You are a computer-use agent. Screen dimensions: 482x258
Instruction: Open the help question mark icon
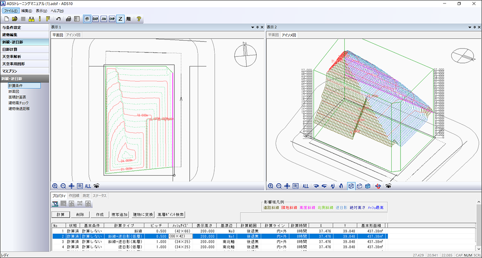(139, 19)
